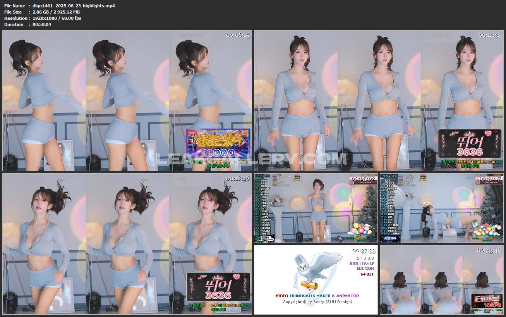Click the 64 BIT label
This screenshot has height=317, width=506.
367,274
